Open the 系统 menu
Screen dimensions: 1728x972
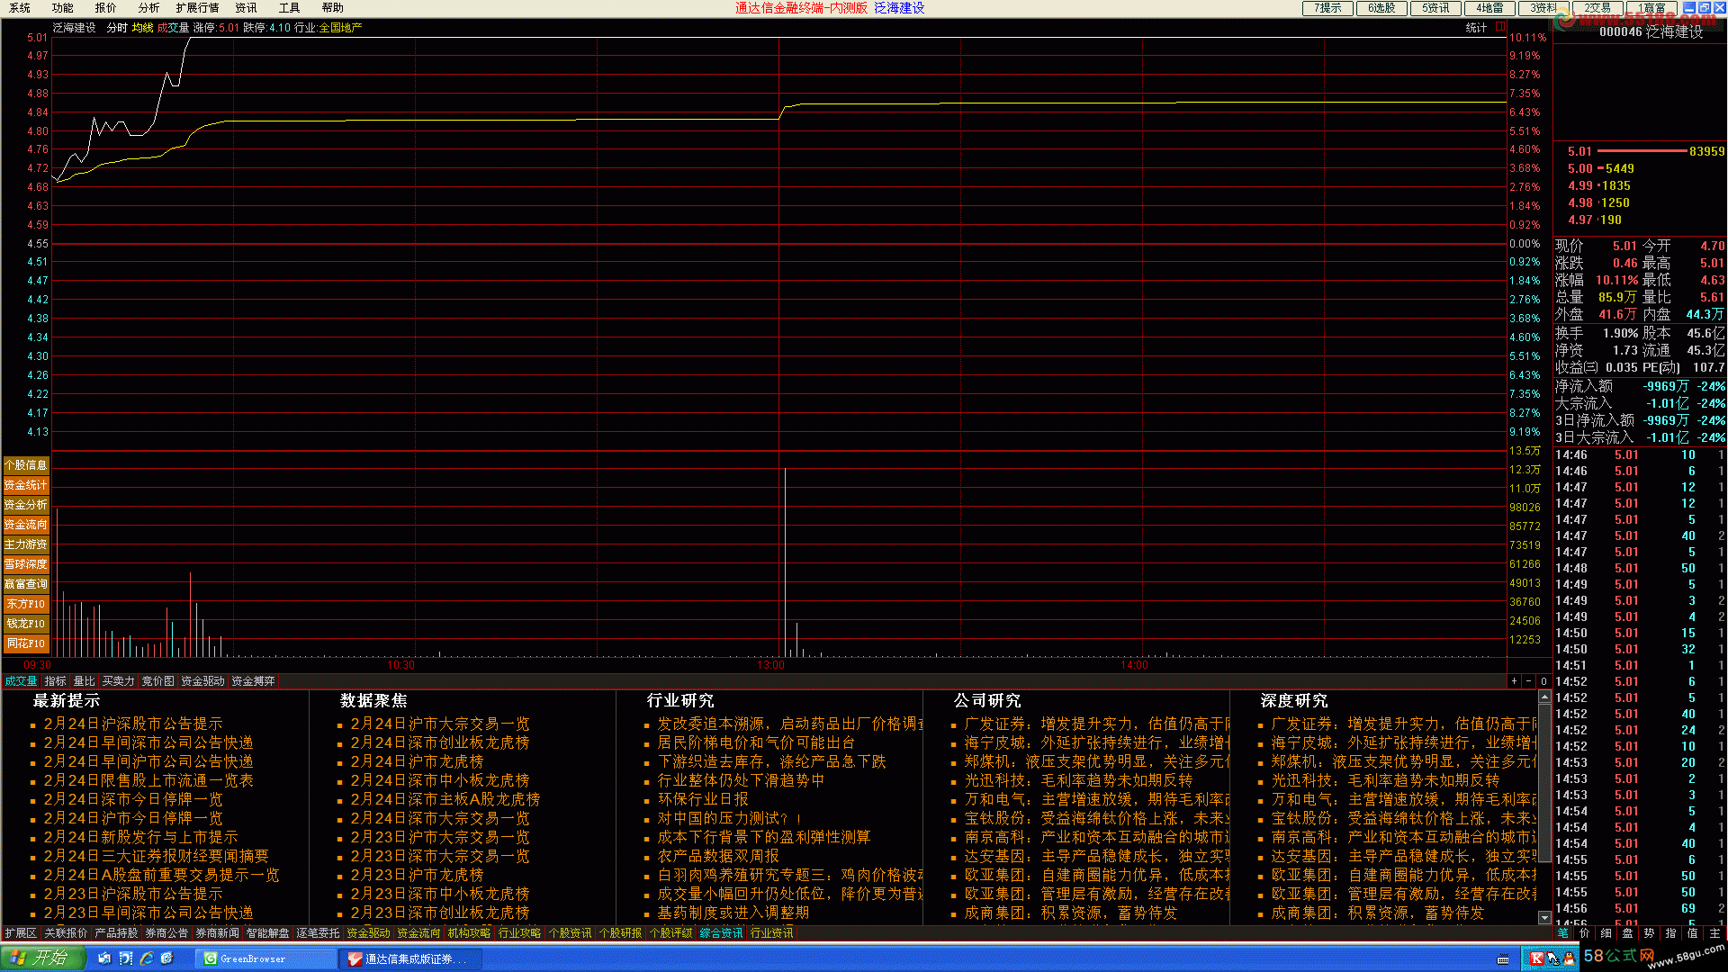20,8
